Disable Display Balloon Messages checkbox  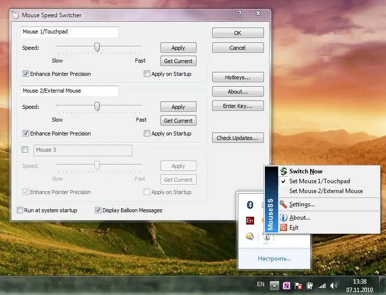click(x=98, y=210)
